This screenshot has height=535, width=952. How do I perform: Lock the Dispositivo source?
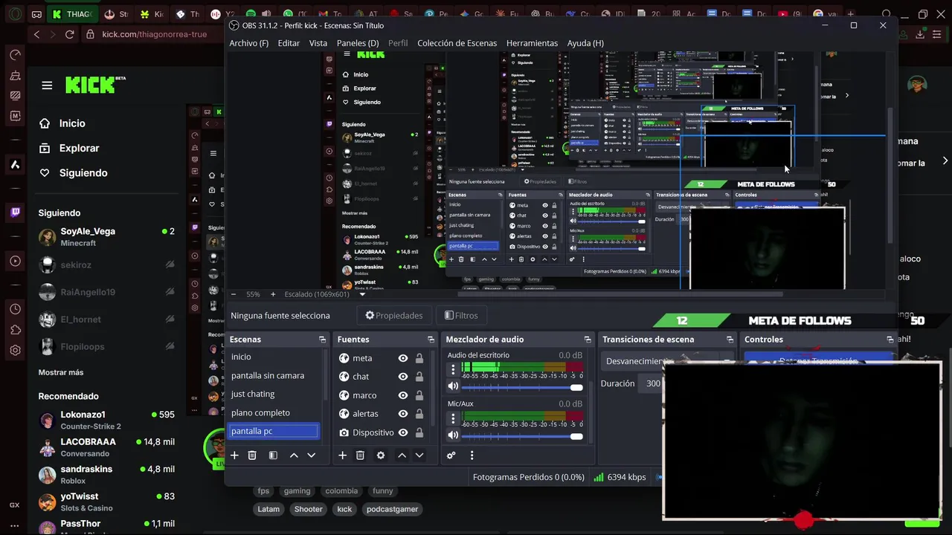419,432
